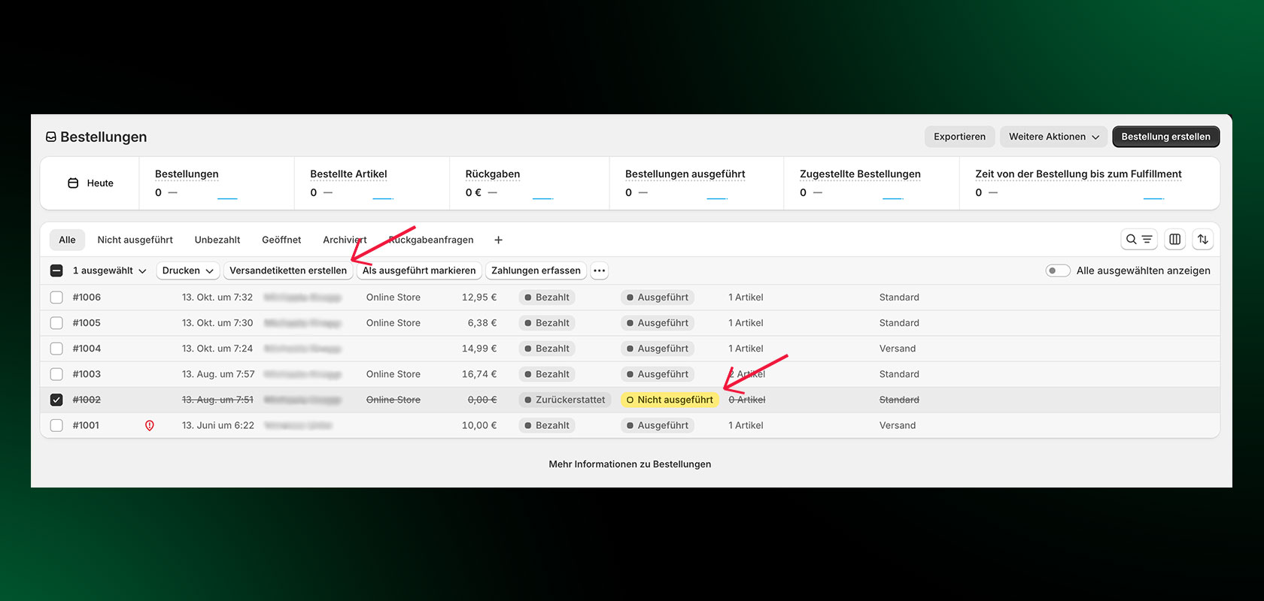Click the red risk warning icon on #1001

tap(150, 425)
